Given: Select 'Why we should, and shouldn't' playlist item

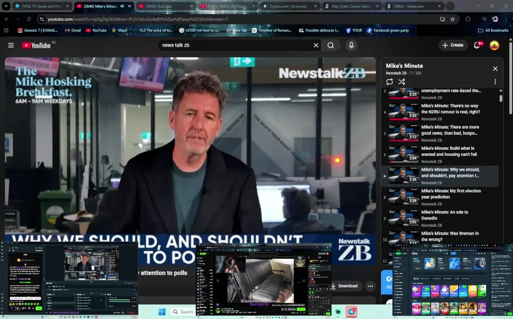Looking at the screenshot, I should pos(440,176).
